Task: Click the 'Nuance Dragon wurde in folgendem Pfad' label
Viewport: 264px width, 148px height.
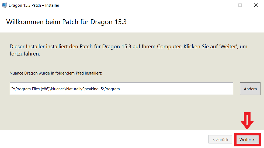Action: point(56,73)
